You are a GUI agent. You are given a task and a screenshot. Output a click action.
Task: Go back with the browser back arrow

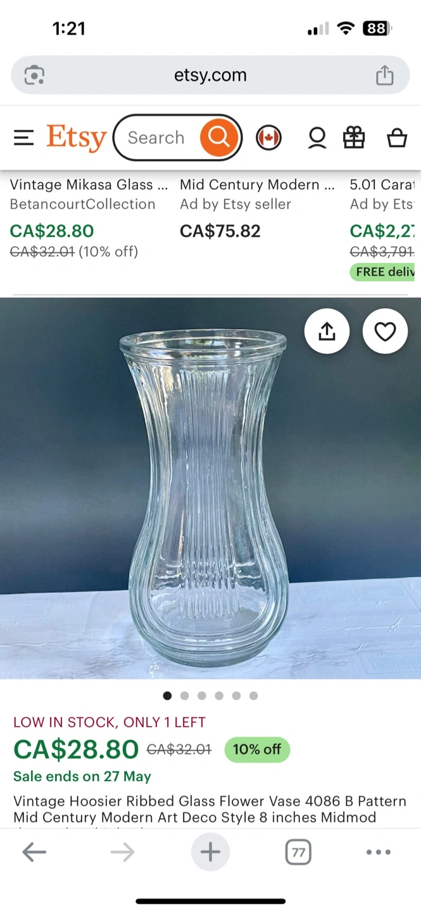[x=34, y=853]
